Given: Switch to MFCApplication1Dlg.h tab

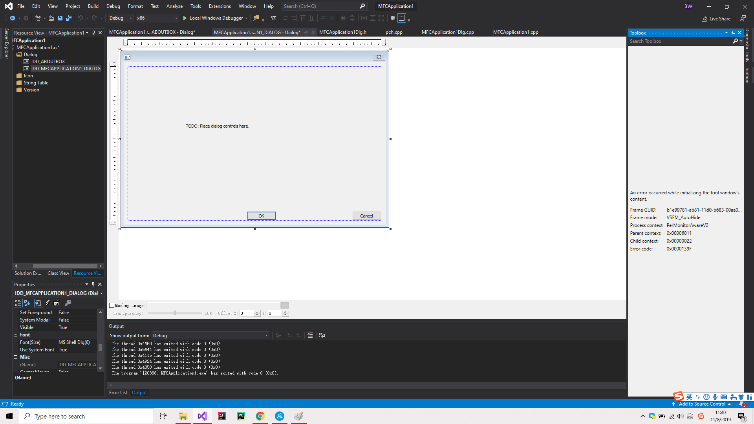Looking at the screenshot, I should tap(343, 32).
